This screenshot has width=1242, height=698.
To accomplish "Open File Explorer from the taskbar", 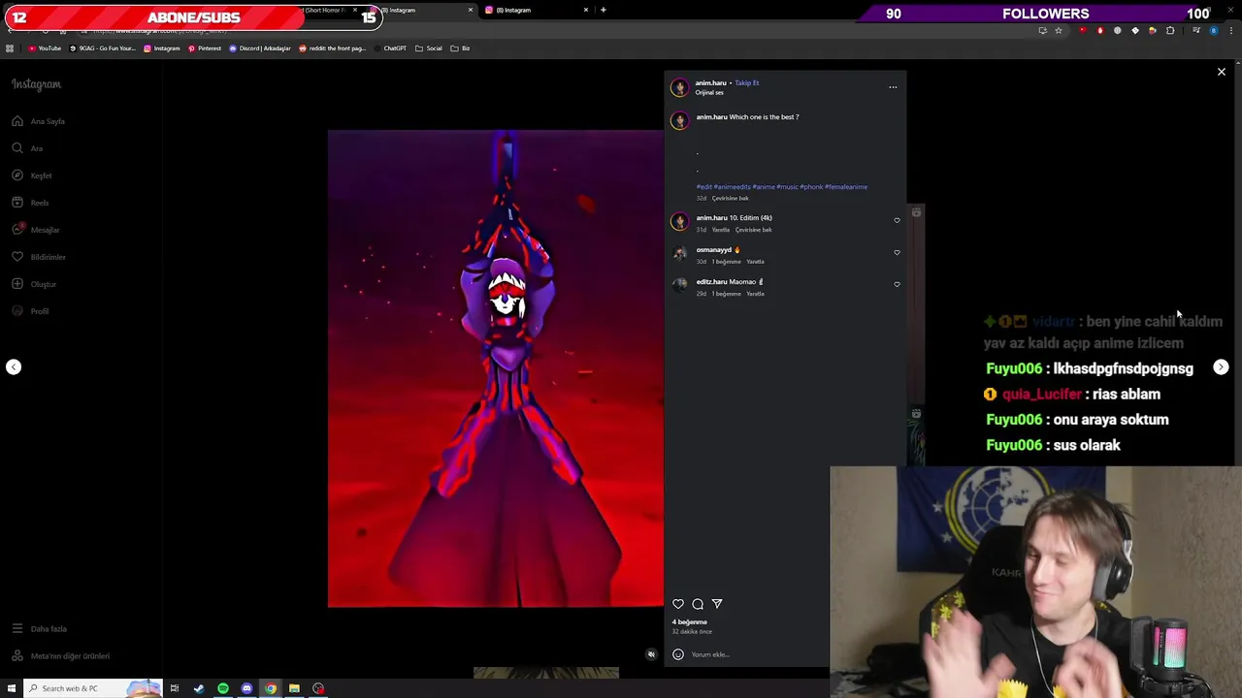I will [x=294, y=688].
